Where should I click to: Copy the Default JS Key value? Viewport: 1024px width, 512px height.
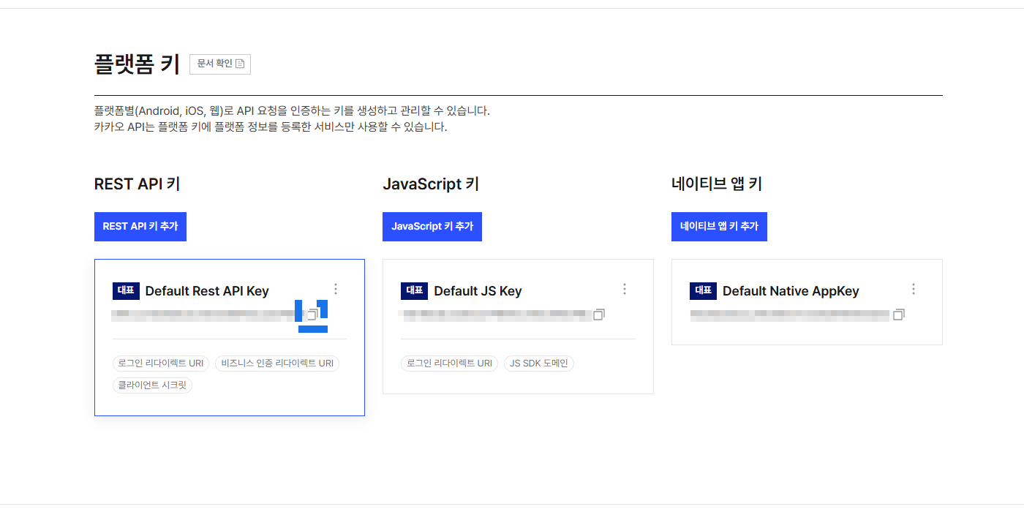(599, 315)
